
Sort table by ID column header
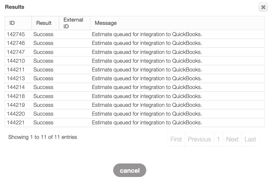(x=12, y=23)
